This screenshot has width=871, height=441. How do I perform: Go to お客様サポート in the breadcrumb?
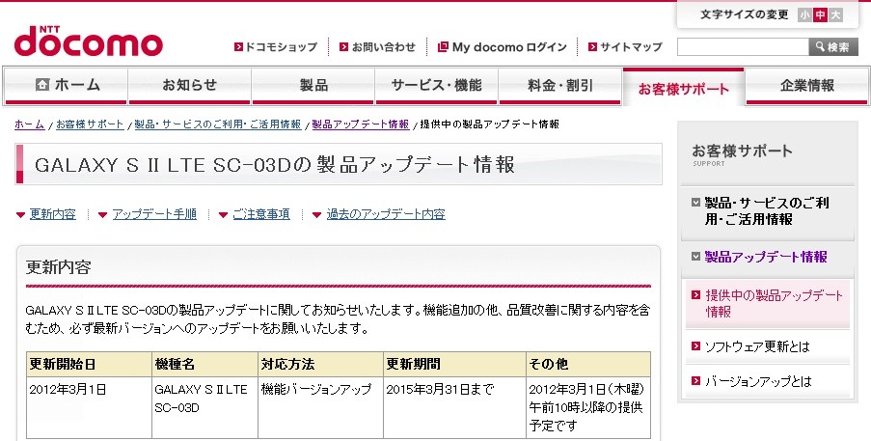[90, 124]
